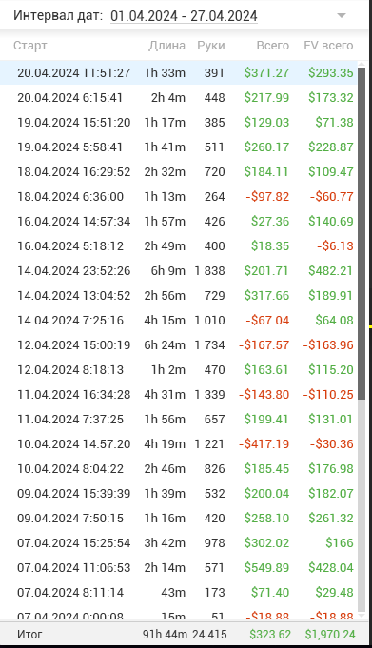The image size is (372, 648).
Task: Select the 18.04.2024 6:36:00 session row
Action: pos(178,196)
